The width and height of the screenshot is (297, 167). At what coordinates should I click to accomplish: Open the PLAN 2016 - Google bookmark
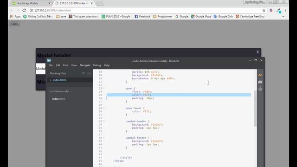click(116, 17)
